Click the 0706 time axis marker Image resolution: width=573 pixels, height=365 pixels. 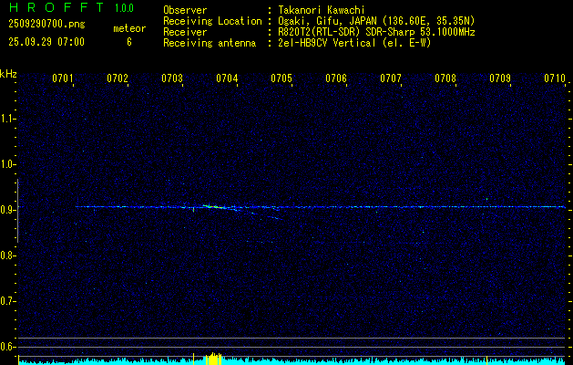(x=336, y=78)
